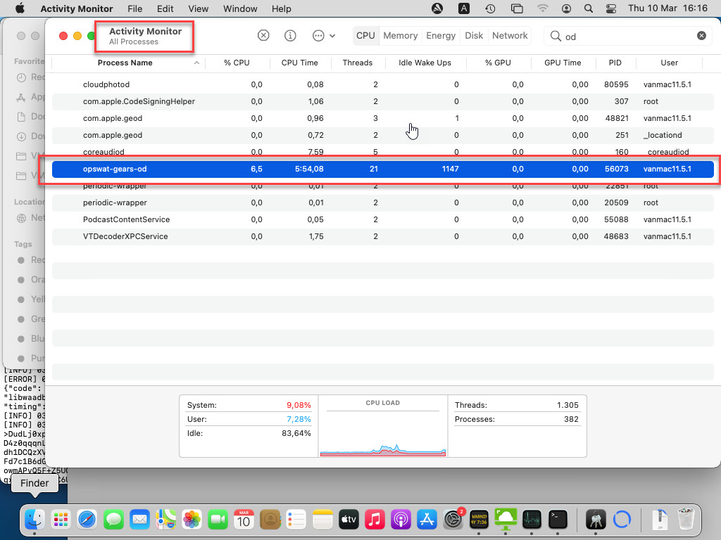Open the File menu
Viewport: 721px width, 540px height.
coord(134,8)
